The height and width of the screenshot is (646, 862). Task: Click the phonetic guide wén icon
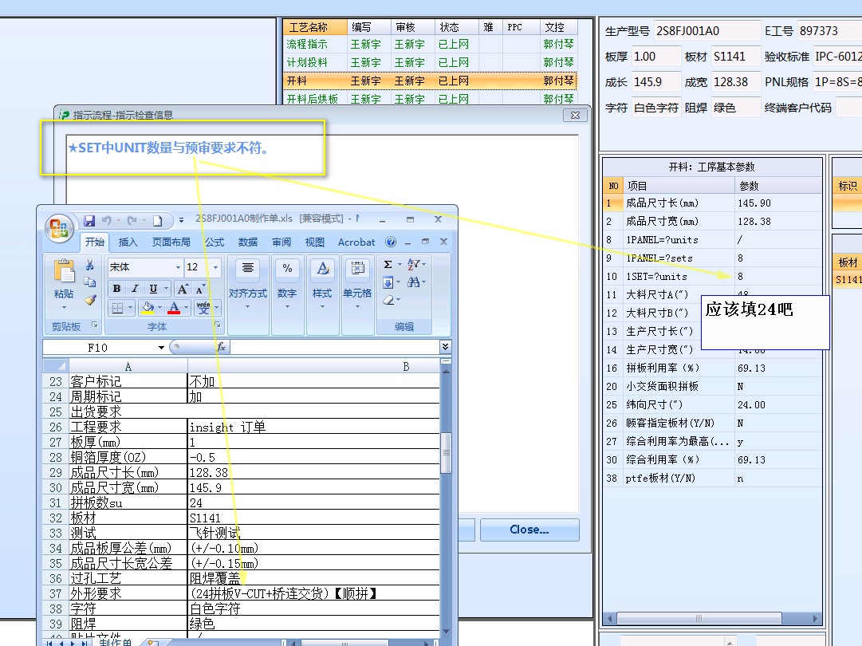[x=203, y=307]
